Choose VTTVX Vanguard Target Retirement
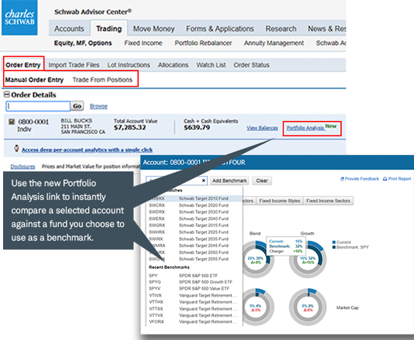Viewport: 414px width, 340px height. pos(195,315)
